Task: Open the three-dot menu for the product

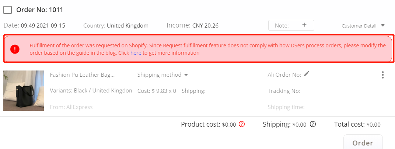Action: [382, 75]
